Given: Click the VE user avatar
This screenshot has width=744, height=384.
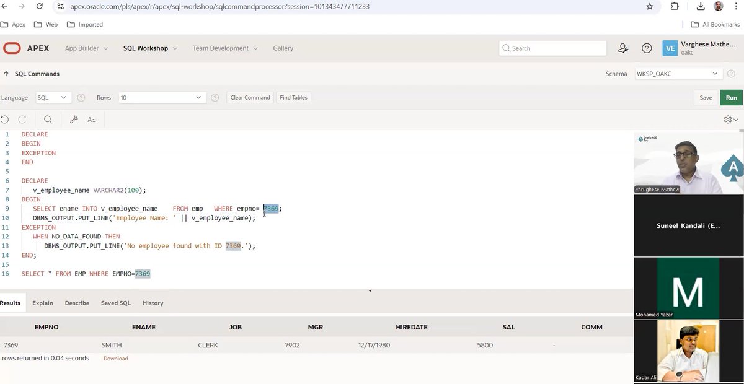Looking at the screenshot, I should click(670, 48).
